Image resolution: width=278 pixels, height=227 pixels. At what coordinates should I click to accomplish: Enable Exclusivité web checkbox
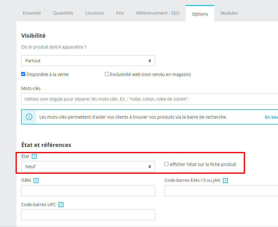point(107,74)
